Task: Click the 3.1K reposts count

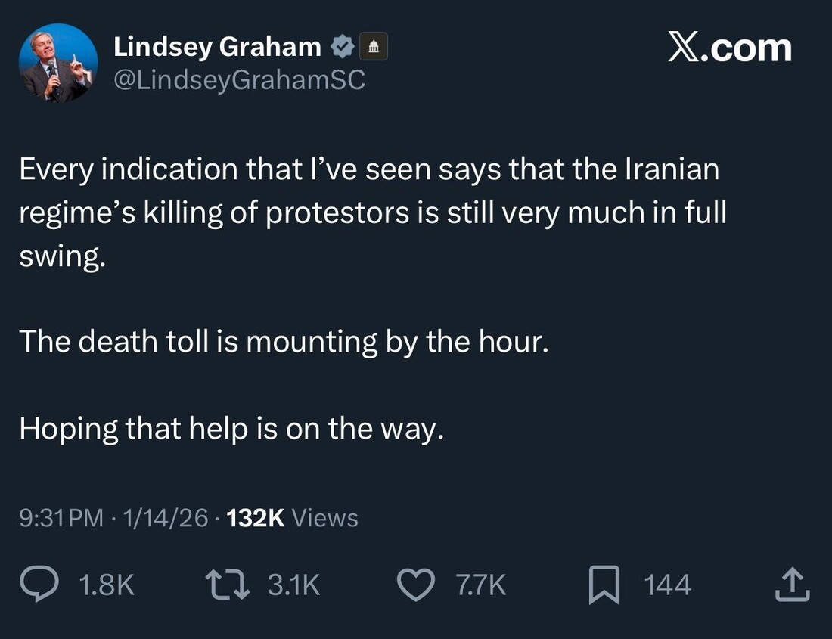Action: click(293, 585)
